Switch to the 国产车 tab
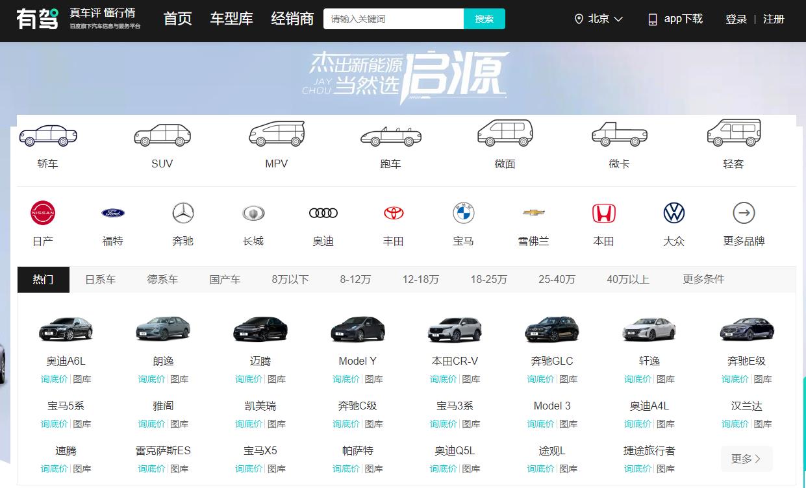Viewport: 806px width, 488px height. (225, 280)
